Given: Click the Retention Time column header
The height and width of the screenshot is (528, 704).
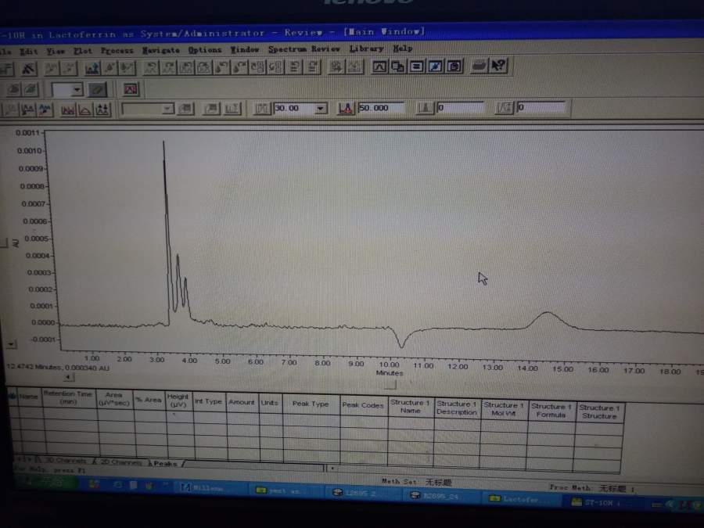Looking at the screenshot, I should pyautogui.click(x=68, y=397).
